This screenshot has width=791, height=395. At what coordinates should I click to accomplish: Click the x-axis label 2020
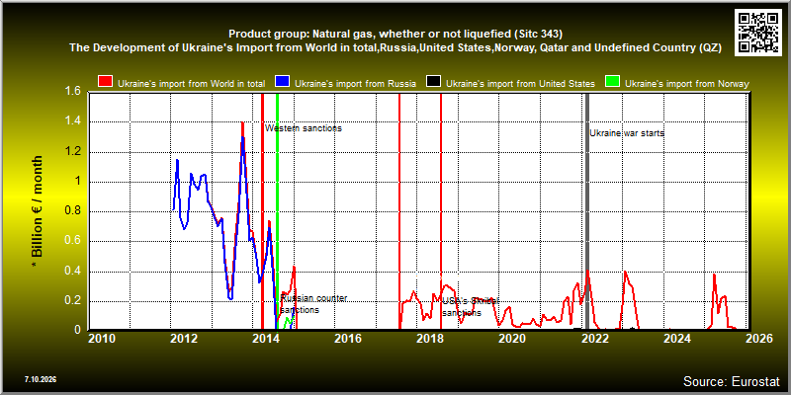click(x=512, y=339)
